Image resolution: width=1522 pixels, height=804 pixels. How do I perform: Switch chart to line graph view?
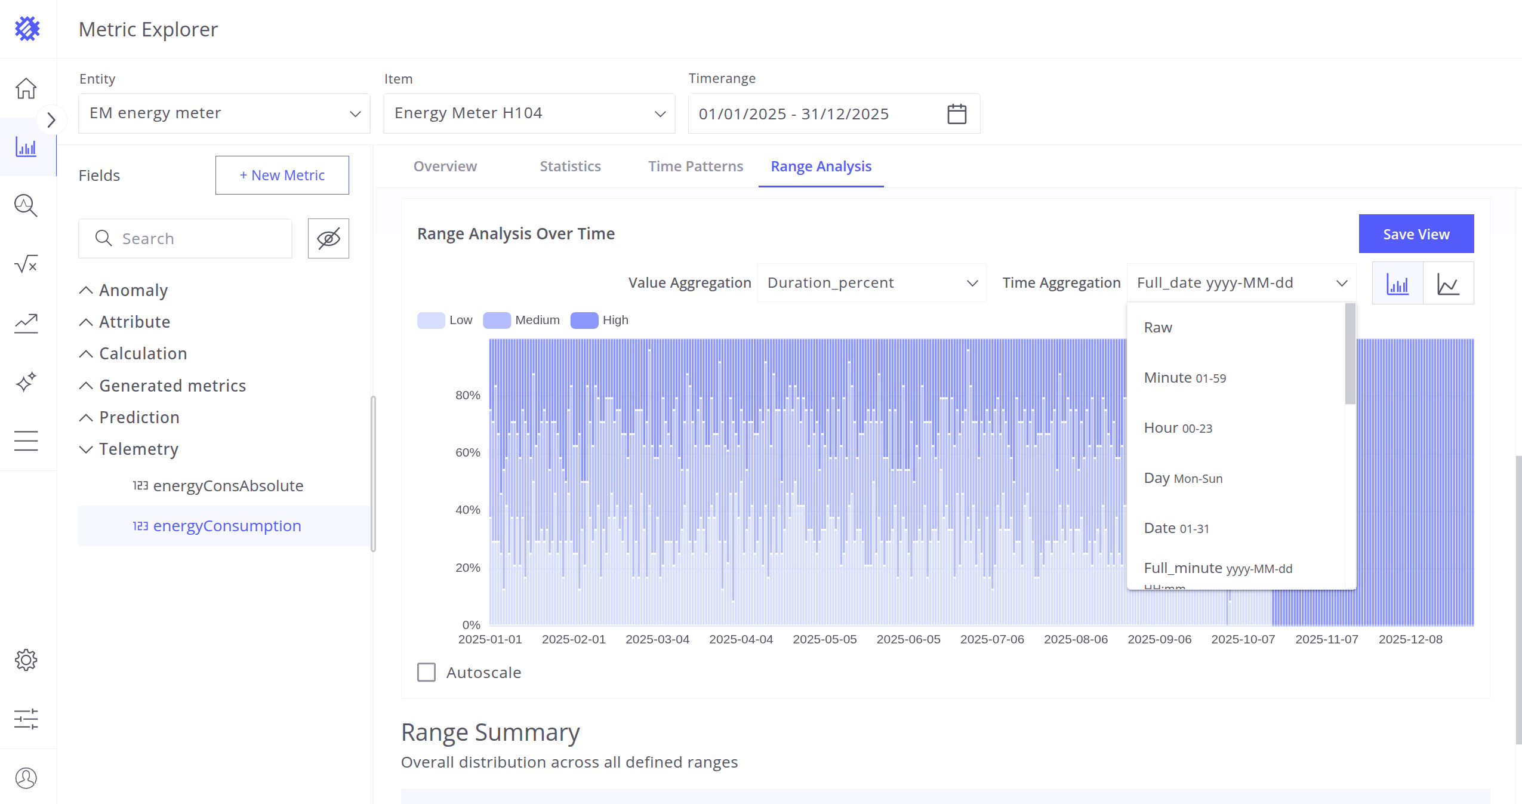(x=1448, y=284)
